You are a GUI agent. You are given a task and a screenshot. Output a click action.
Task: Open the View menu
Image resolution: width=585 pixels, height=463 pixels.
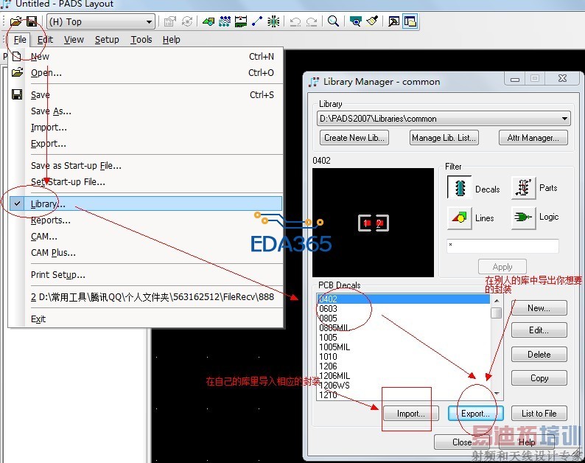(x=74, y=40)
